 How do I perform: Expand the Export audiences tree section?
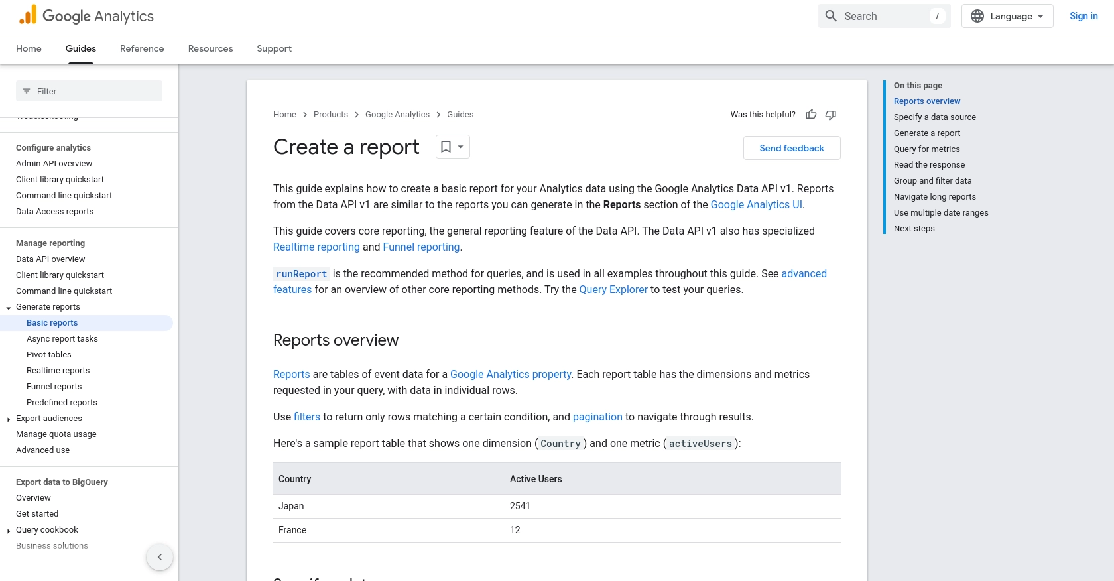(x=9, y=419)
